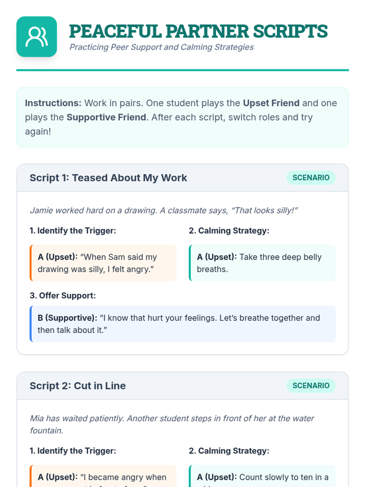Click the Script 1 Identify the Trigger heading

click(73, 231)
